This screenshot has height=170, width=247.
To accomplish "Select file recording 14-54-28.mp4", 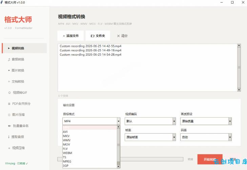I will [90, 55].
